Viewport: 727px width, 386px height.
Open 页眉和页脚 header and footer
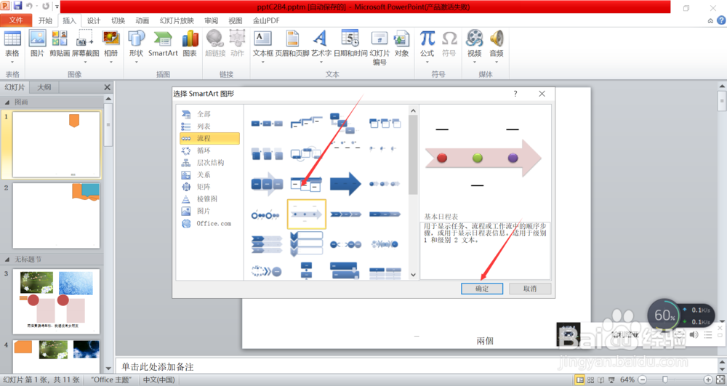tap(292, 44)
